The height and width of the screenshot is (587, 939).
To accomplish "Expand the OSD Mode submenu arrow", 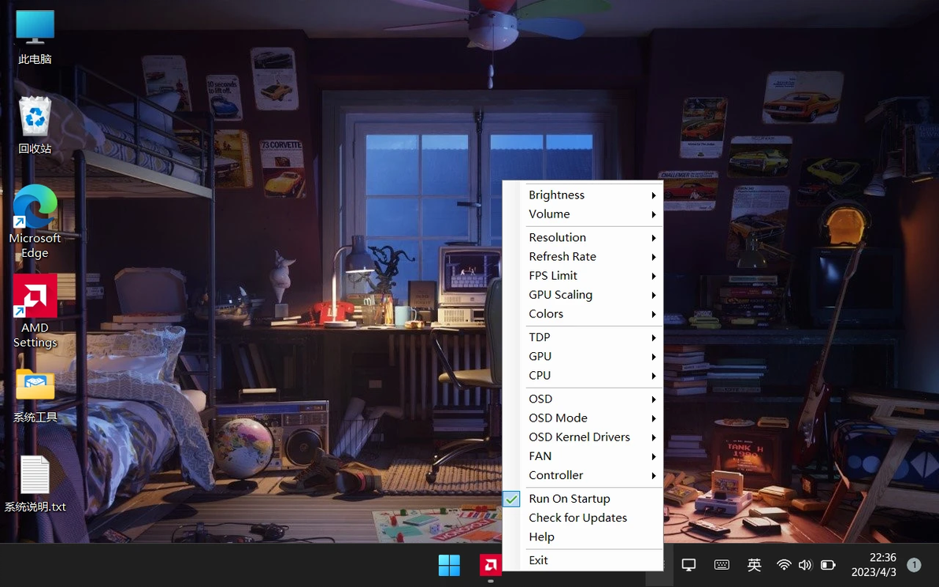I will click(x=654, y=418).
